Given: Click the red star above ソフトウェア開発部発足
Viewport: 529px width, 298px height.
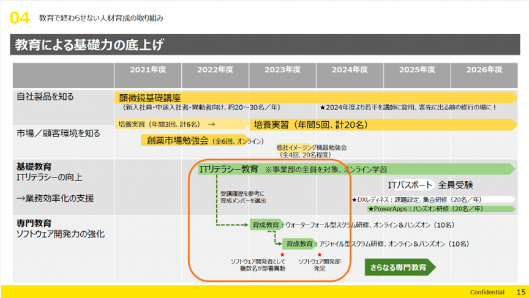Looking at the screenshot, I should [x=319, y=254].
